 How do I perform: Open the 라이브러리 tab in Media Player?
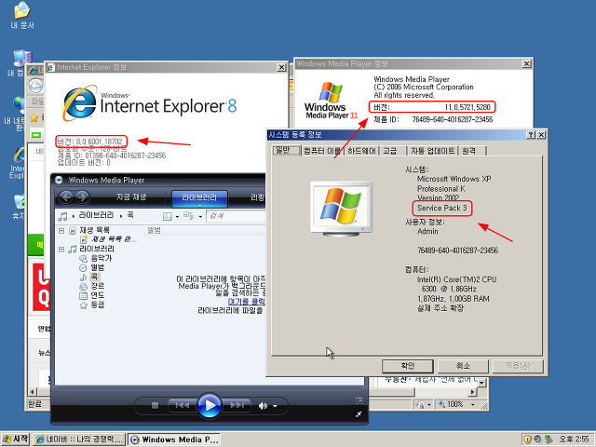coord(199,198)
